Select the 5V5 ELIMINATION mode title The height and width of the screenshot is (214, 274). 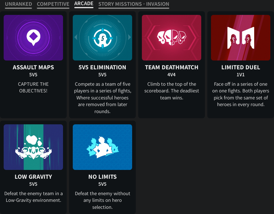click(102, 67)
